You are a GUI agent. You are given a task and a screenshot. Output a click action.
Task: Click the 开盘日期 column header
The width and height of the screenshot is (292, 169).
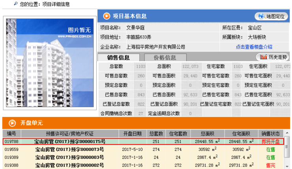[x=132, y=134]
